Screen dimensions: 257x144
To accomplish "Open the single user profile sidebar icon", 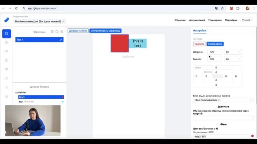I will click(x=6, y=78).
